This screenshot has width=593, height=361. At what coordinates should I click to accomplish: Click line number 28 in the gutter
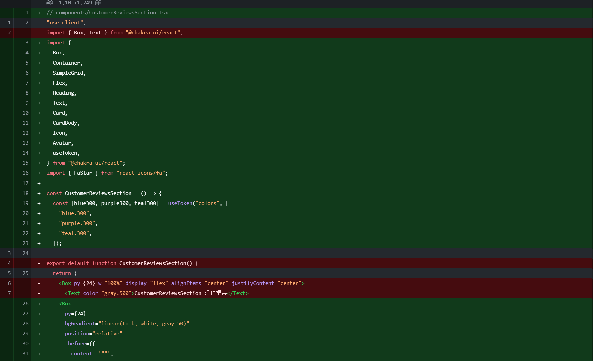click(x=26, y=324)
